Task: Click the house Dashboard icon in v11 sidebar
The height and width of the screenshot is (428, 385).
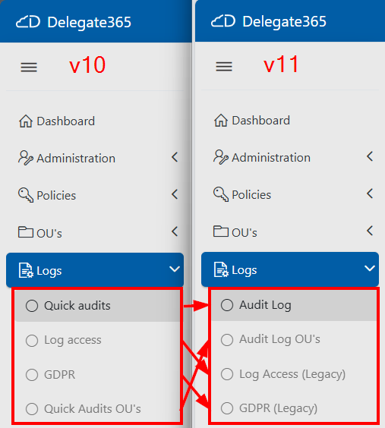Action: [221, 121]
